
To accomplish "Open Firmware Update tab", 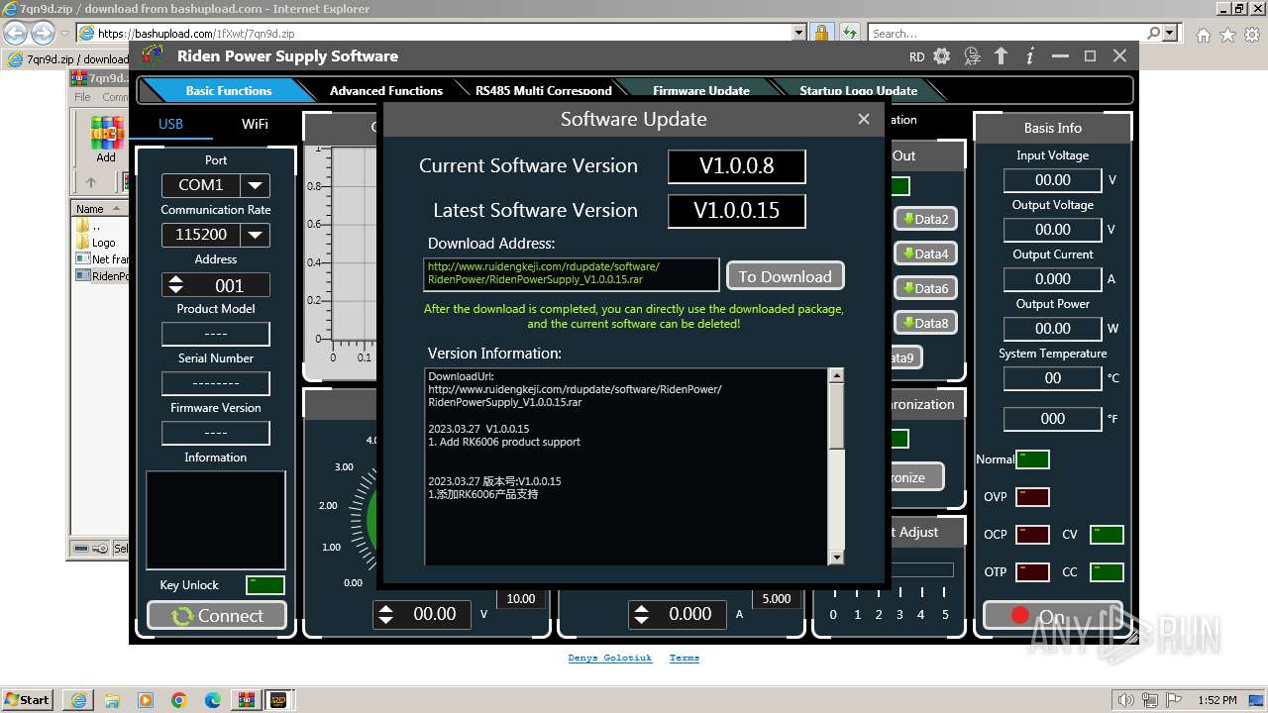I will point(700,90).
